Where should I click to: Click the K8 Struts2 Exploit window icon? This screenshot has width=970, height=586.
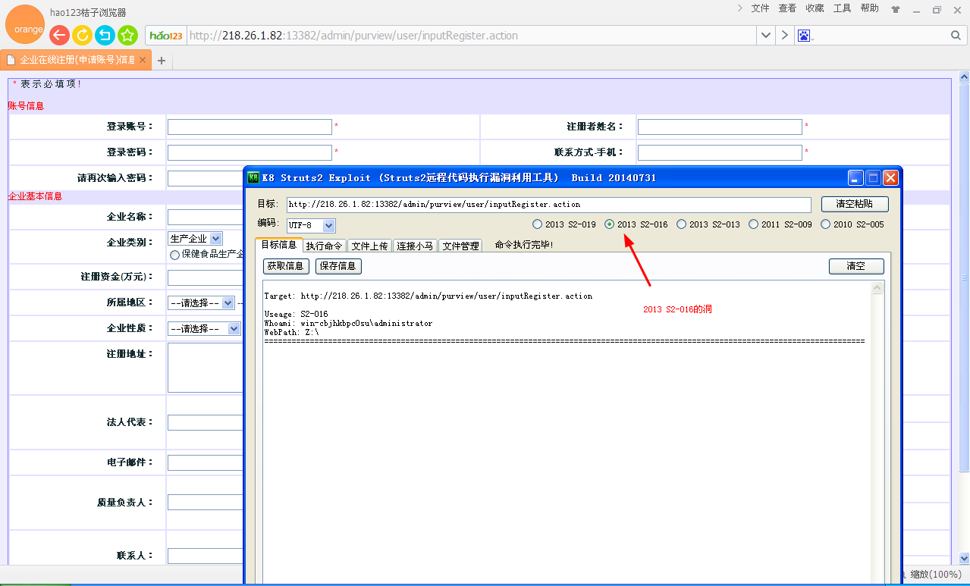(253, 177)
